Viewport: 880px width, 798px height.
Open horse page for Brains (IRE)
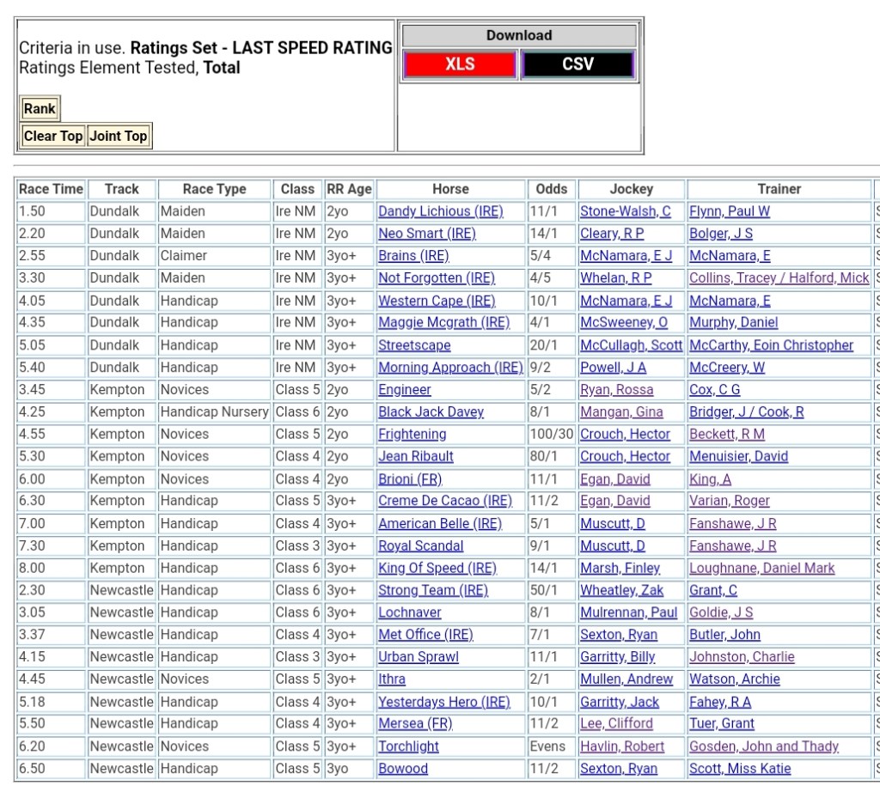pos(413,256)
